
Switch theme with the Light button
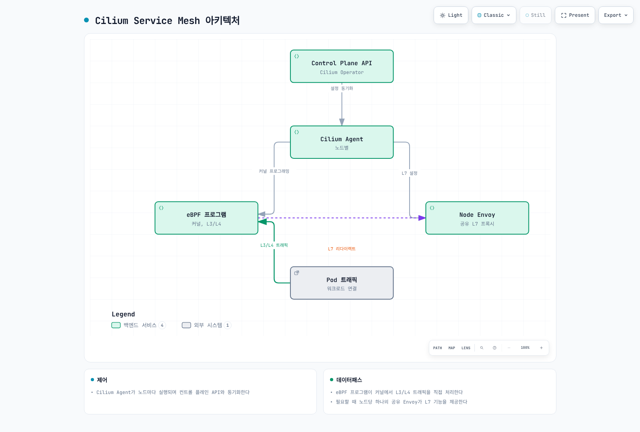point(451,15)
